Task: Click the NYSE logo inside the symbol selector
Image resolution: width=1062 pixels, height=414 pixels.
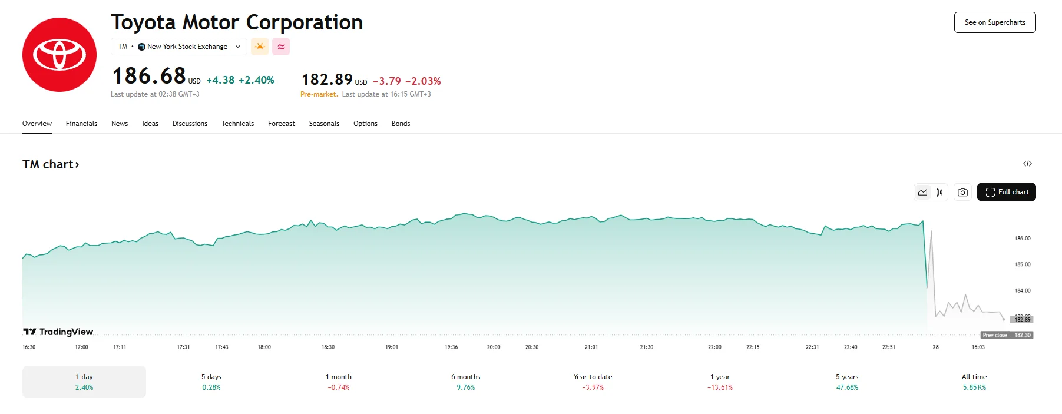Action: tap(141, 46)
